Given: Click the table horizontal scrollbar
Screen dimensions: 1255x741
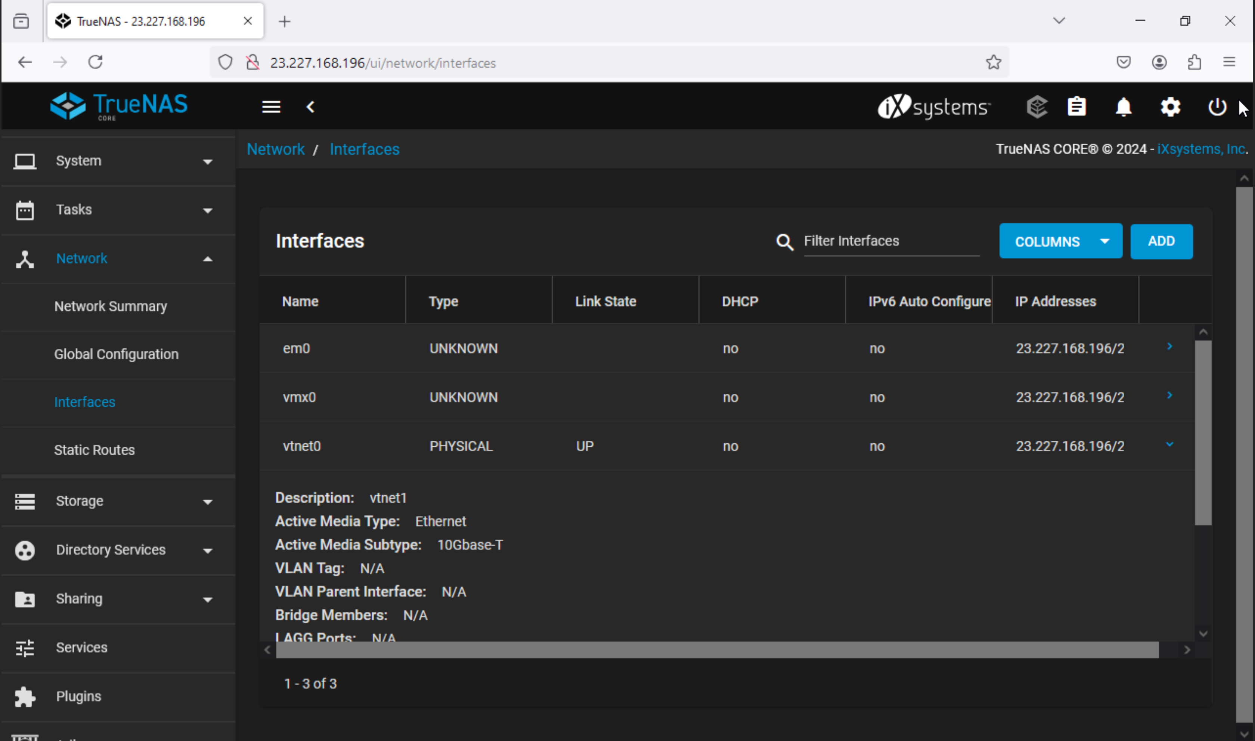Looking at the screenshot, I should (x=717, y=650).
